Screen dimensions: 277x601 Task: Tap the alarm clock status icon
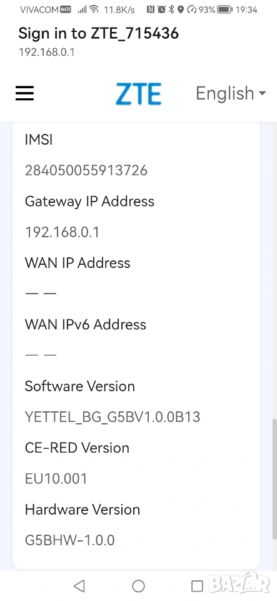click(x=161, y=10)
